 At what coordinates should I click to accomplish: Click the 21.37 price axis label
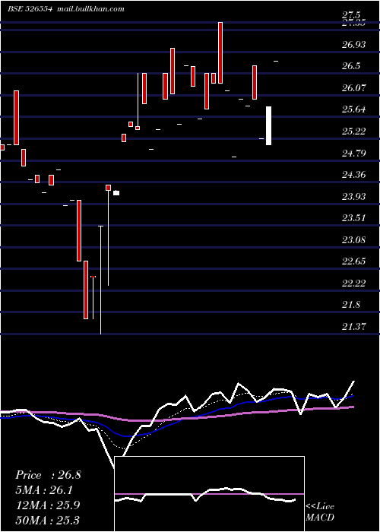point(354,327)
